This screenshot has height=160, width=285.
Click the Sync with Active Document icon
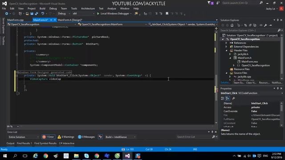pyautogui.click(x=245, y=25)
